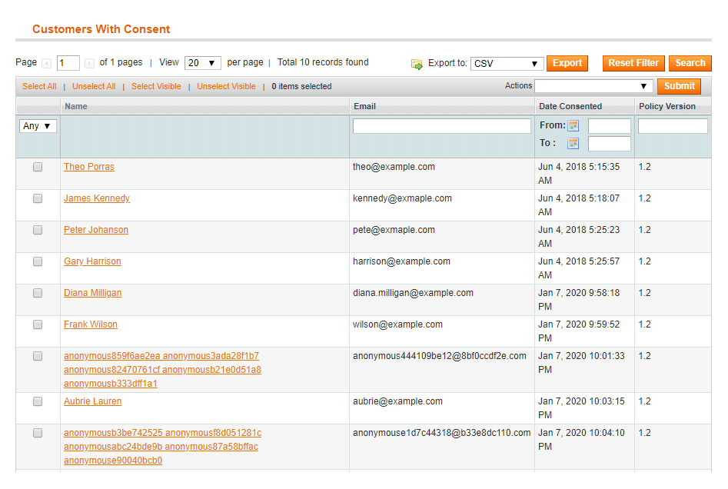Image resolution: width=728 pixels, height=489 pixels.
Task: Sort by the Name column header
Action: point(76,106)
